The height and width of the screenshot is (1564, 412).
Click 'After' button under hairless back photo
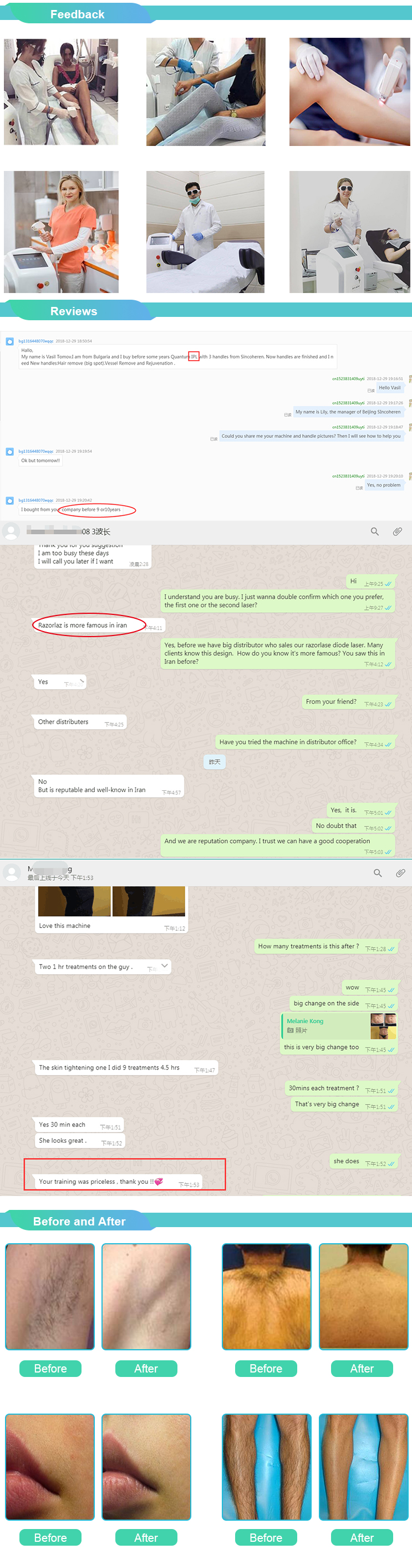click(x=362, y=1369)
